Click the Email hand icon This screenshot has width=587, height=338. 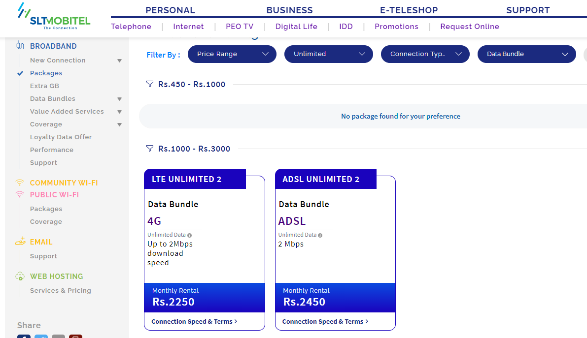coord(20,241)
